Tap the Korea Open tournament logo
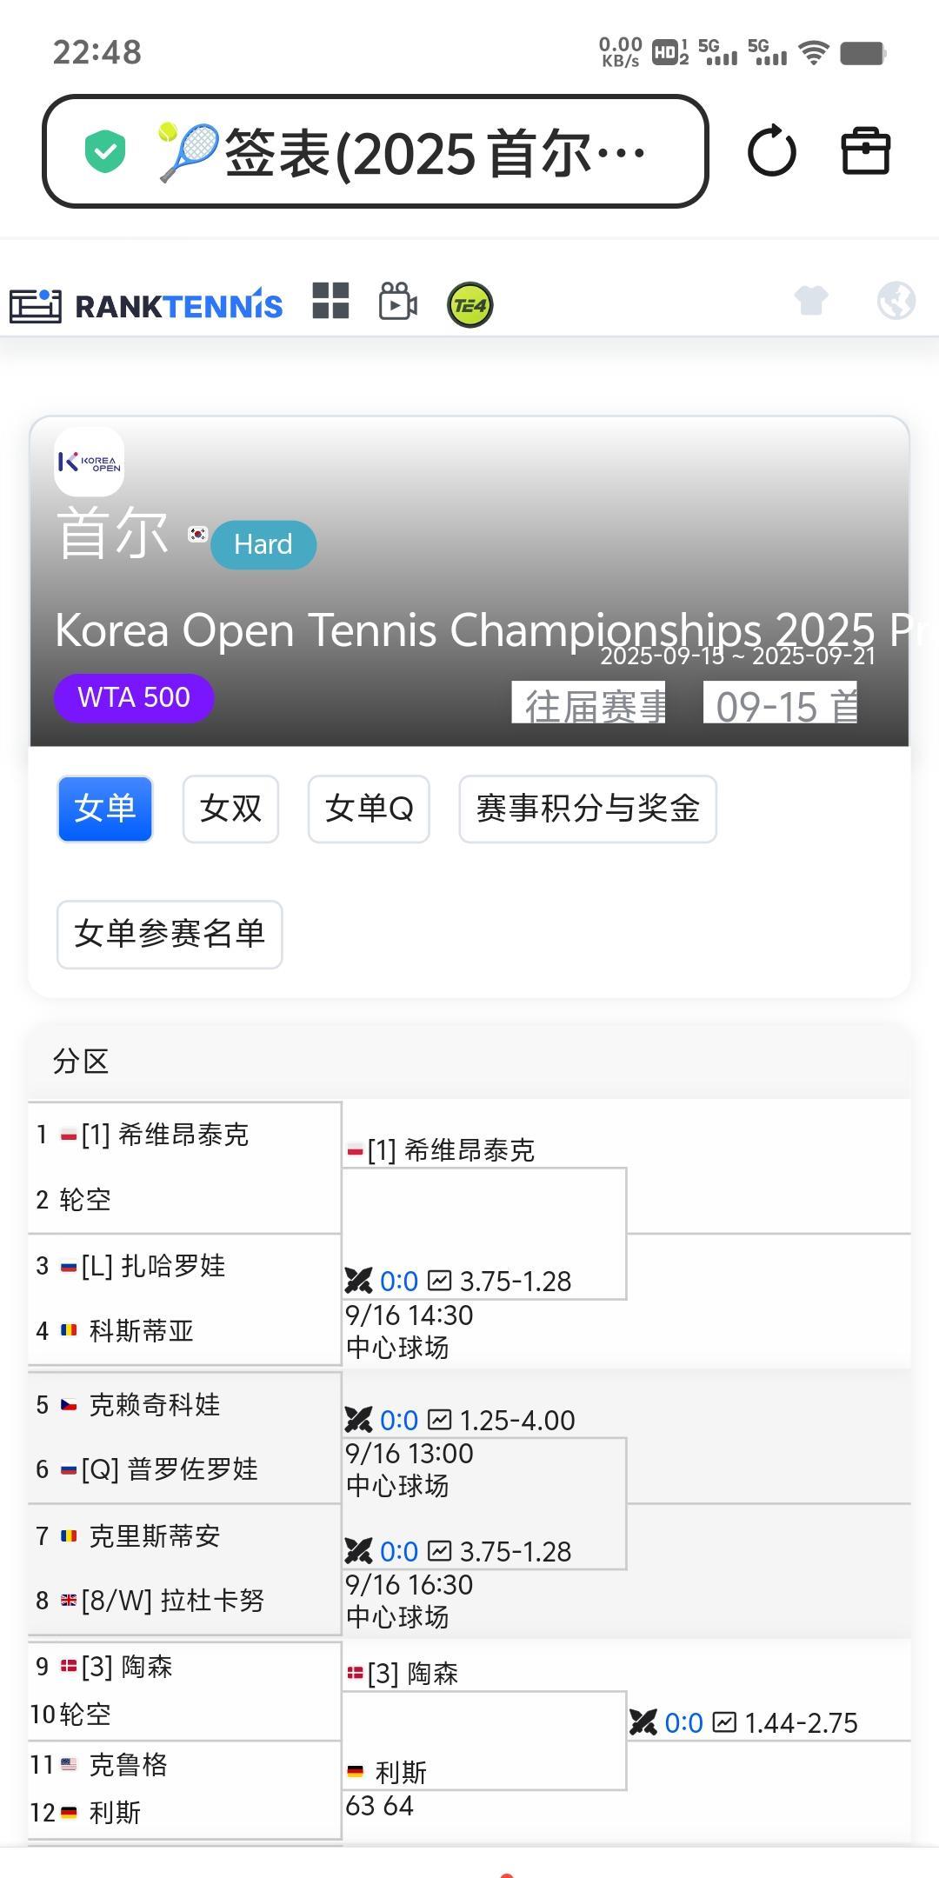 (x=90, y=462)
